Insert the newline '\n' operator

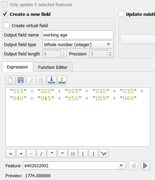[104, 153]
